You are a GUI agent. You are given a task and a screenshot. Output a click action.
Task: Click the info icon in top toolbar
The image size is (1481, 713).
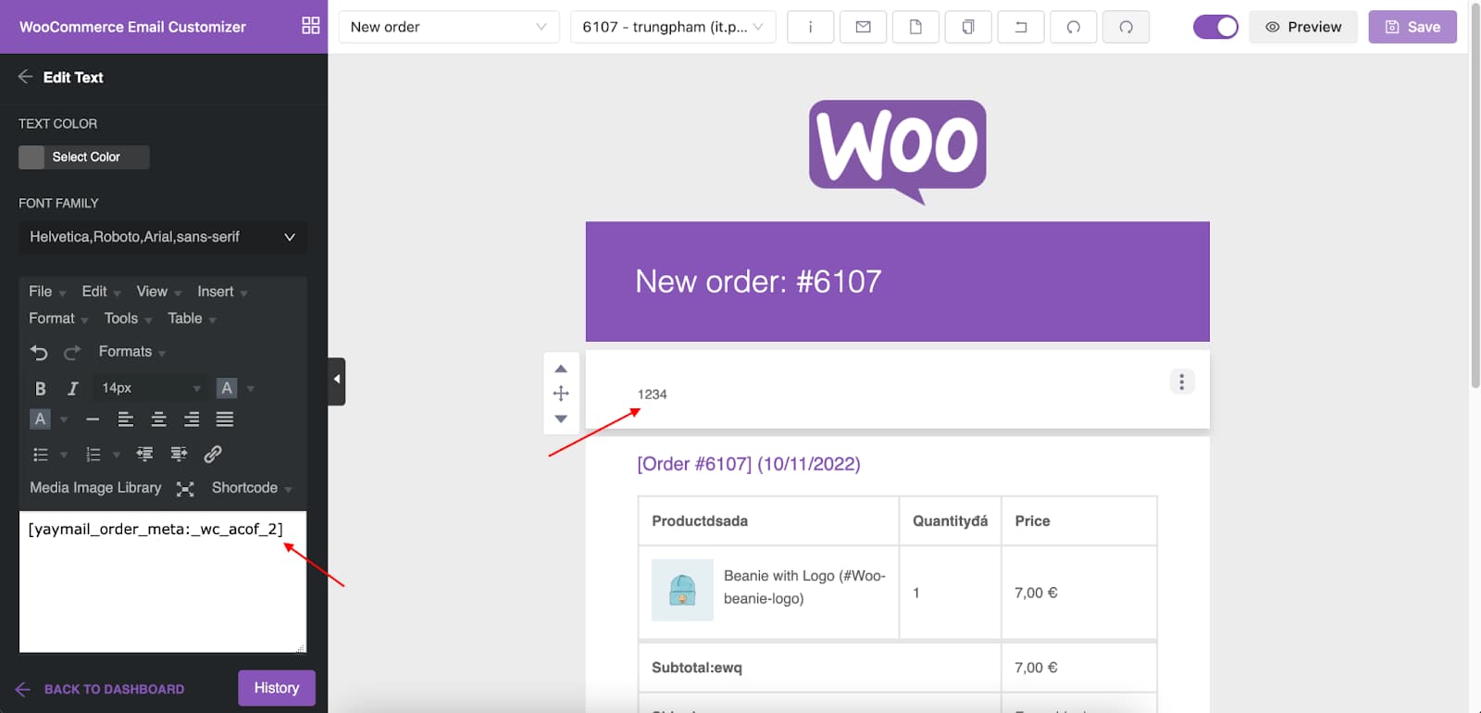pyautogui.click(x=810, y=27)
